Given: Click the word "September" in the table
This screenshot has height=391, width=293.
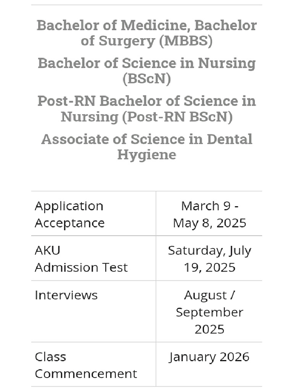Looking at the screenshot, I should coord(209,312).
